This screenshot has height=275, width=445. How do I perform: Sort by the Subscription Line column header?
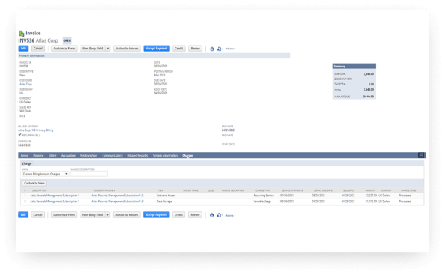(104, 190)
